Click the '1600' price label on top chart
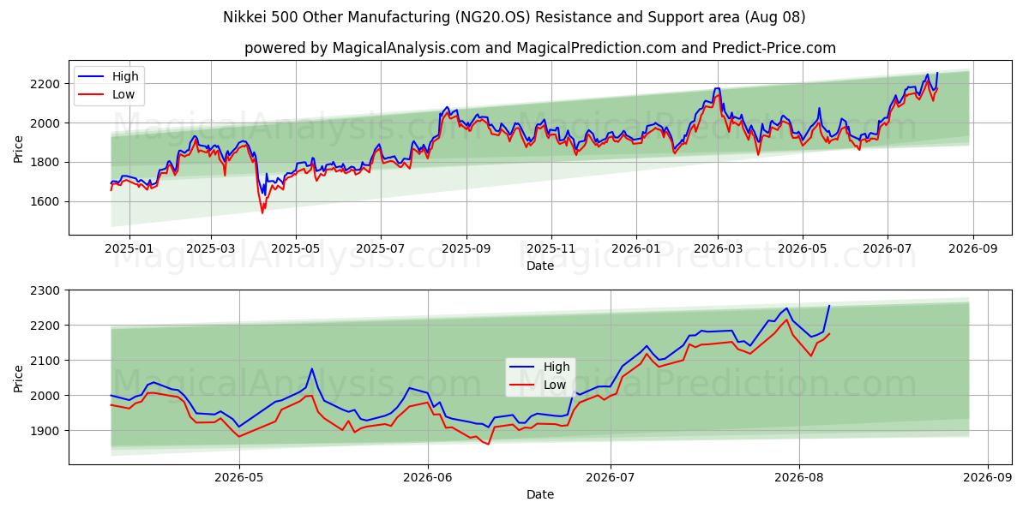1029x514 pixels. tap(47, 201)
